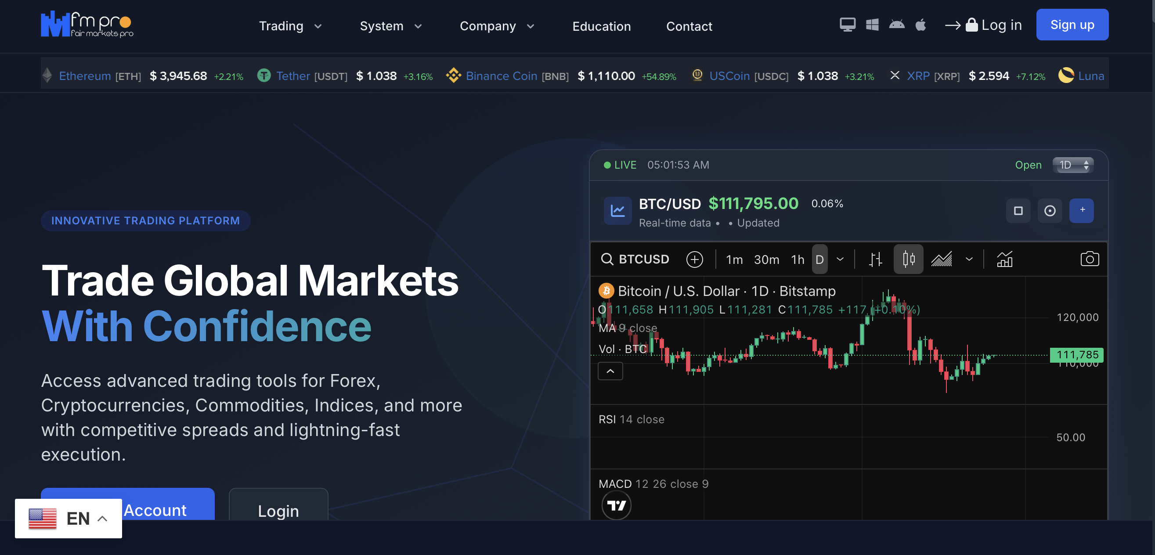
Task: Select the bars chart style icon
Action: tap(875, 259)
